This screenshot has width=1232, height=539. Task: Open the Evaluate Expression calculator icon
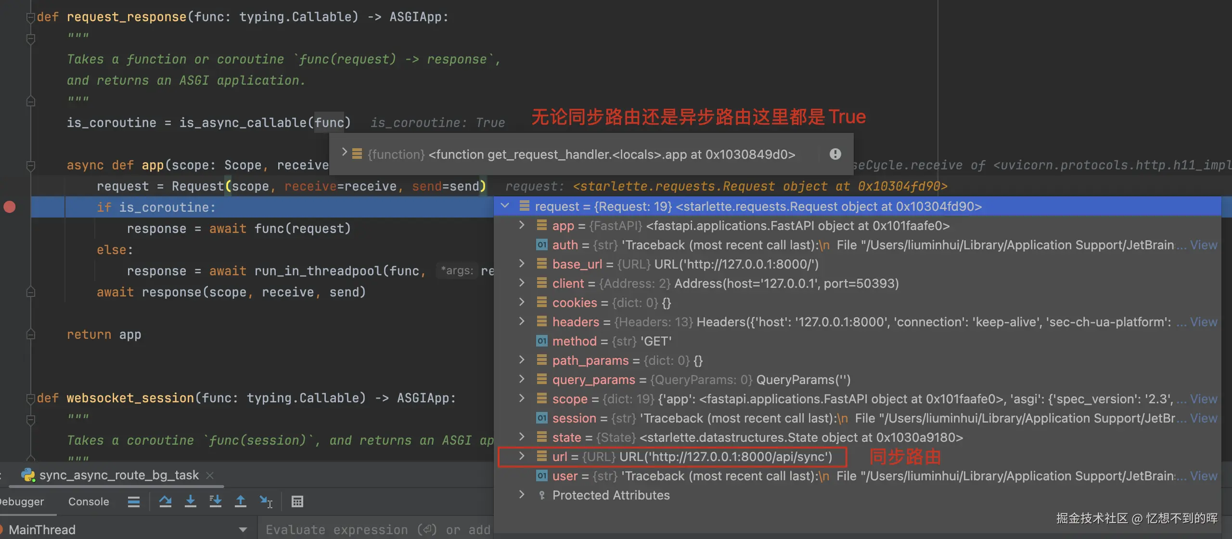tap(297, 501)
